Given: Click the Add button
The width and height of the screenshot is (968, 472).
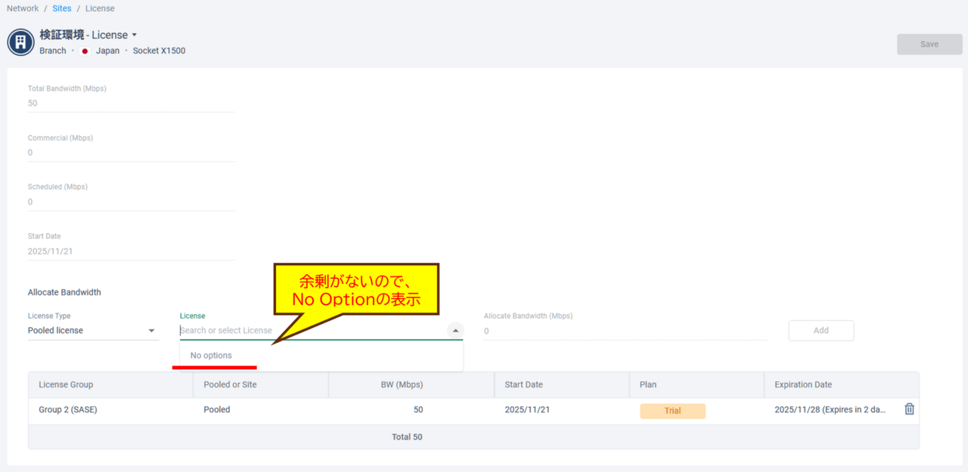Looking at the screenshot, I should [821, 331].
